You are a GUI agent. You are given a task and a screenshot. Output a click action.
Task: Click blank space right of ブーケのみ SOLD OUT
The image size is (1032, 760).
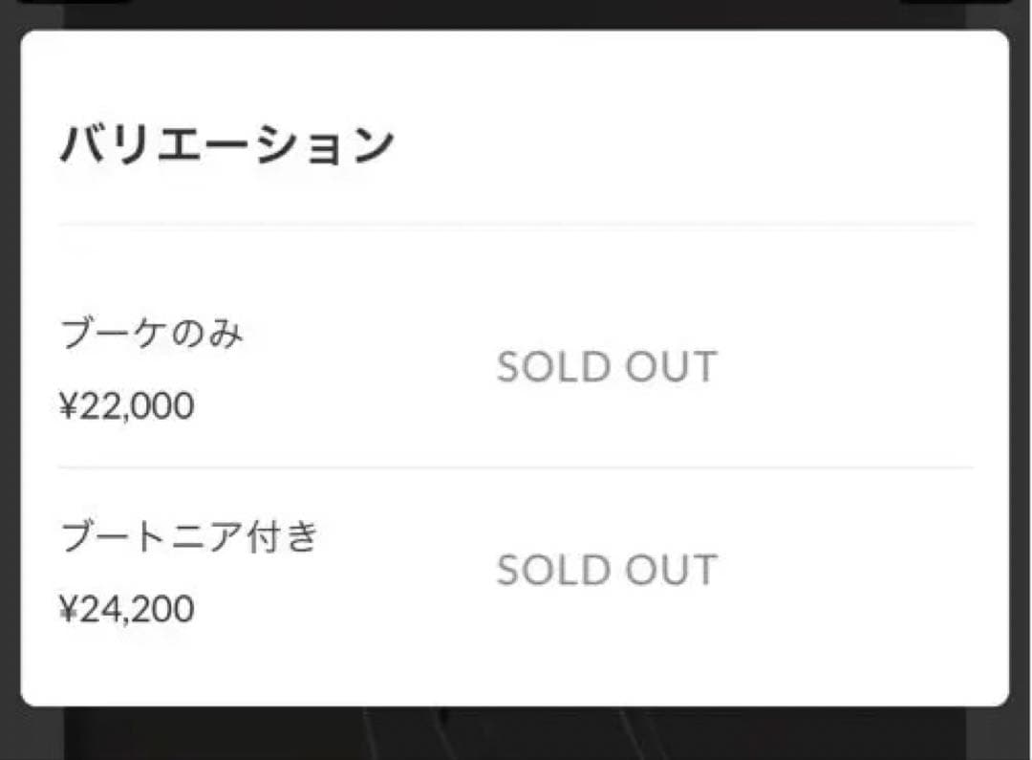click(x=860, y=368)
